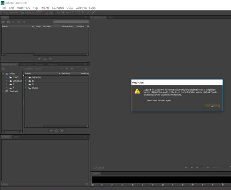Click the transport Rewind button
The height and width of the screenshot is (190, 231).
click(x=208, y=167)
